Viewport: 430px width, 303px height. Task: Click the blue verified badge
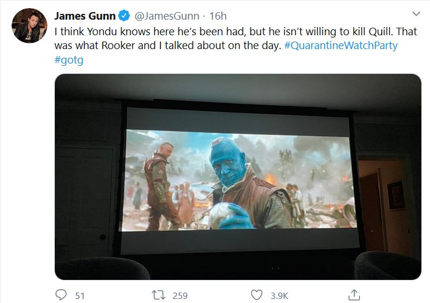pos(125,16)
